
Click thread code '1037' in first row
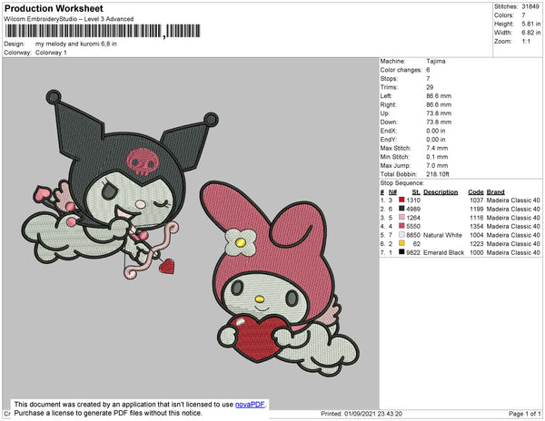coord(477,201)
